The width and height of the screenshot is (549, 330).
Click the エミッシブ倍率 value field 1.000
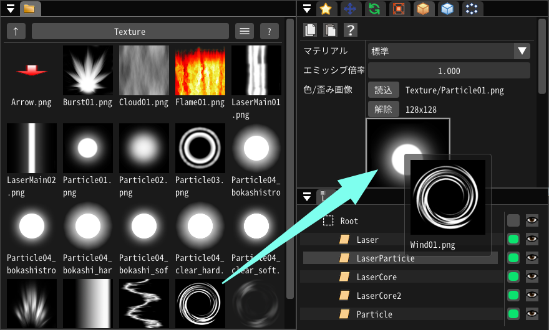pos(449,71)
